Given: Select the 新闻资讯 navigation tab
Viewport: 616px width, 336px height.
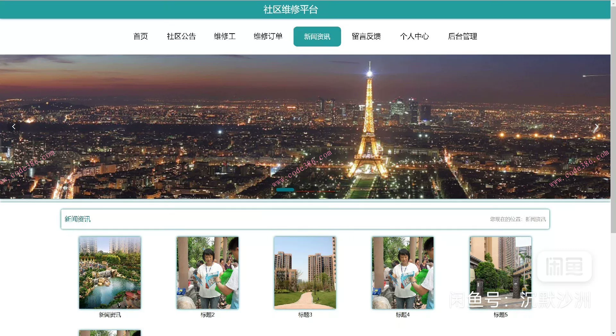Looking at the screenshot, I should (x=317, y=37).
